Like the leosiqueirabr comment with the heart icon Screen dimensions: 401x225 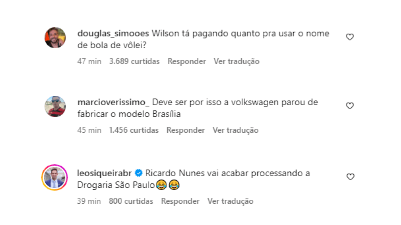(x=350, y=177)
